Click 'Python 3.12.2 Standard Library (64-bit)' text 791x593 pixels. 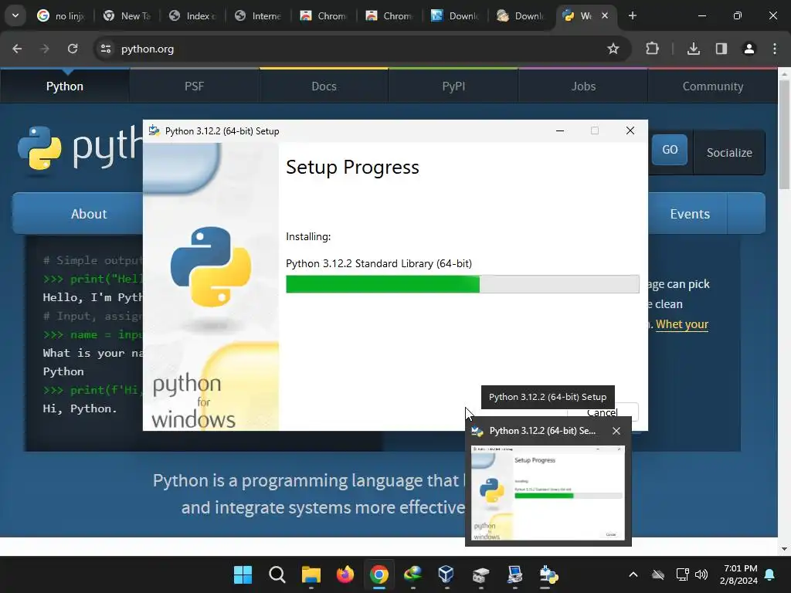coord(379,264)
